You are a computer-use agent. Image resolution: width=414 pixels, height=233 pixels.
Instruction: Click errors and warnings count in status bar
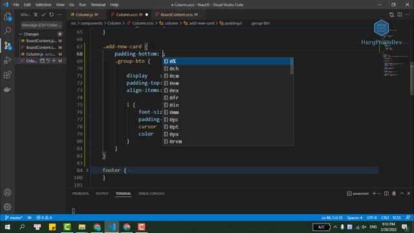(44, 217)
